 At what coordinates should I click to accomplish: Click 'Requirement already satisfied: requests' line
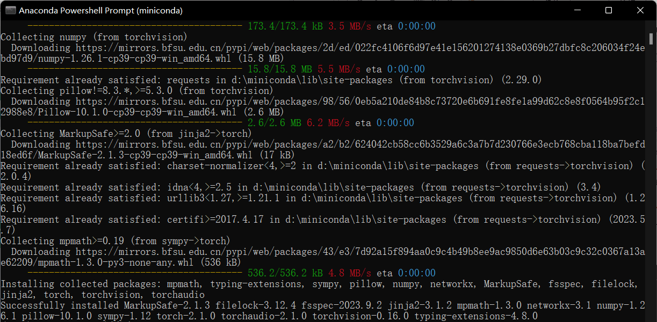click(x=271, y=80)
